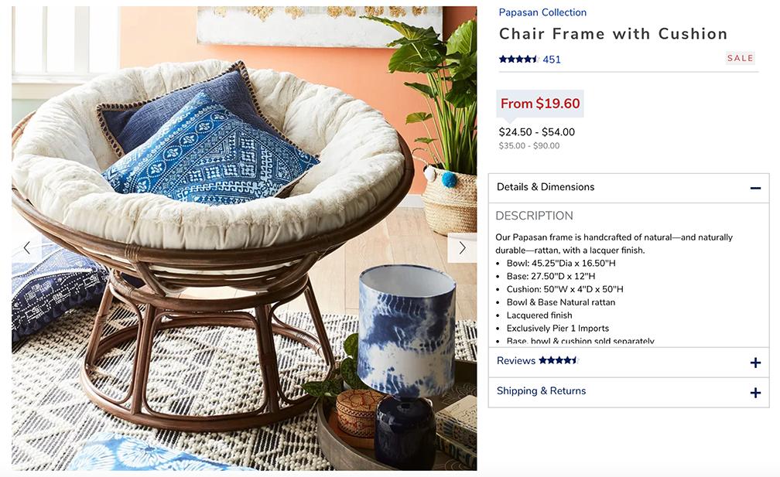Click the Chair Frame with Cushion title
This screenshot has width=780, height=477.
(614, 34)
